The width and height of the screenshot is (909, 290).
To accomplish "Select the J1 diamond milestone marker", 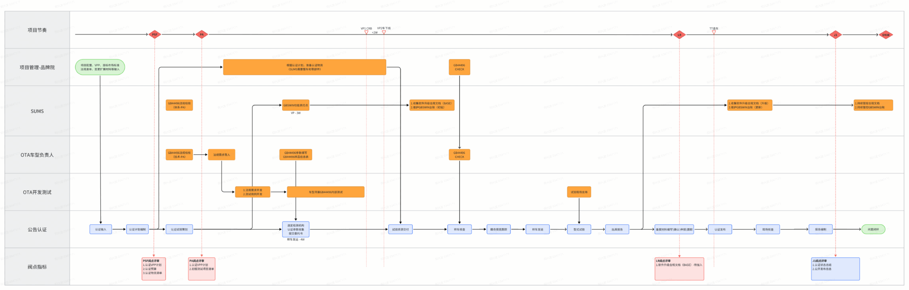I will pos(836,35).
